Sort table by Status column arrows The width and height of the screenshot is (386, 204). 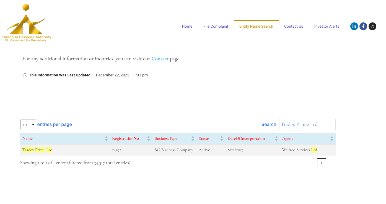[222, 139]
